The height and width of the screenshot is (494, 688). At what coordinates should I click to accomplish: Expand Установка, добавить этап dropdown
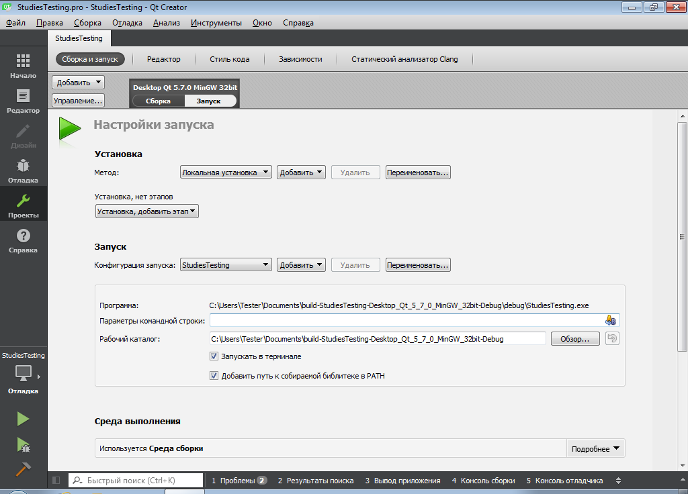[147, 211]
